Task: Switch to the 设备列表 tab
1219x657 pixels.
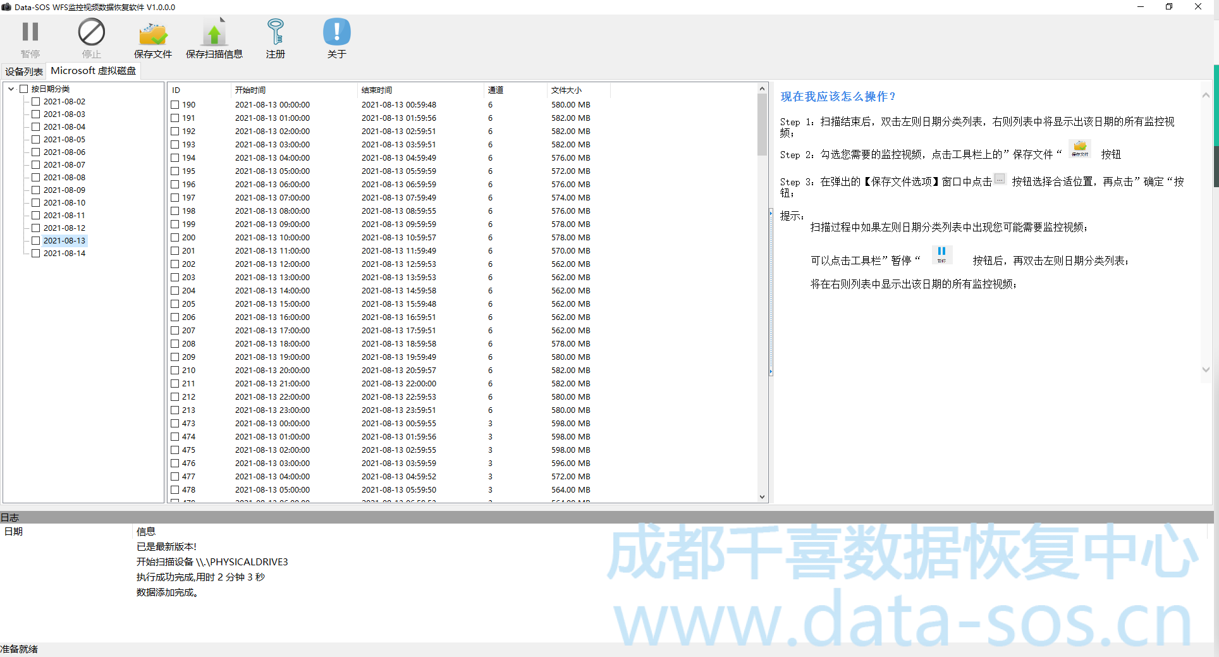Action: (x=23, y=71)
